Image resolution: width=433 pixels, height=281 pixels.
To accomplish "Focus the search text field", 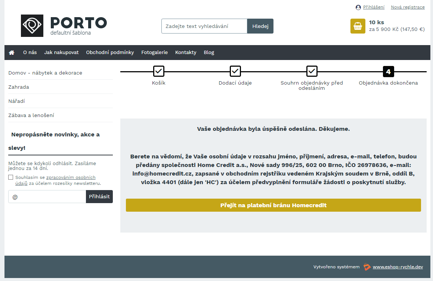I will tap(204, 26).
